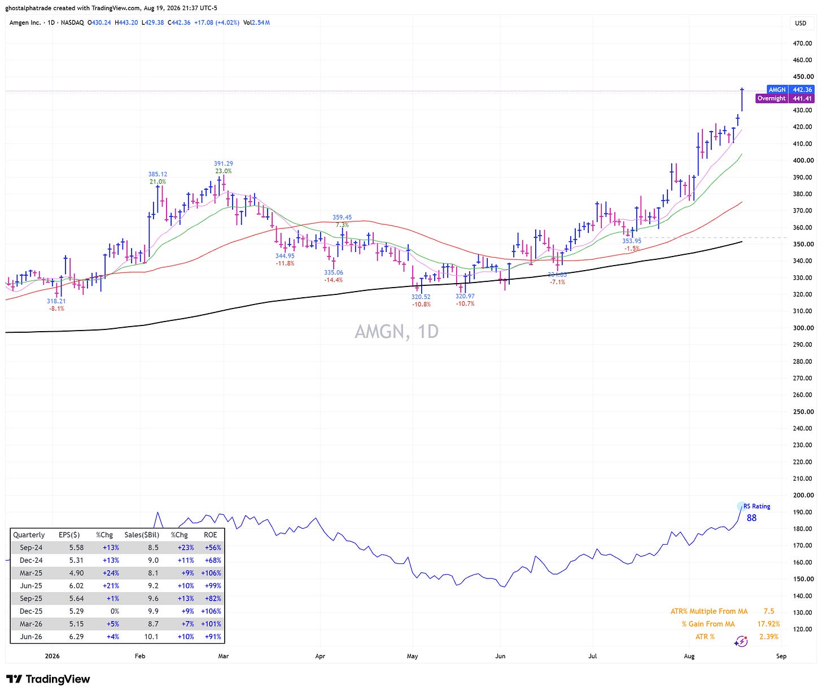Click the 400.00 level on the price scale
This screenshot has height=695, width=822.
coord(802,160)
